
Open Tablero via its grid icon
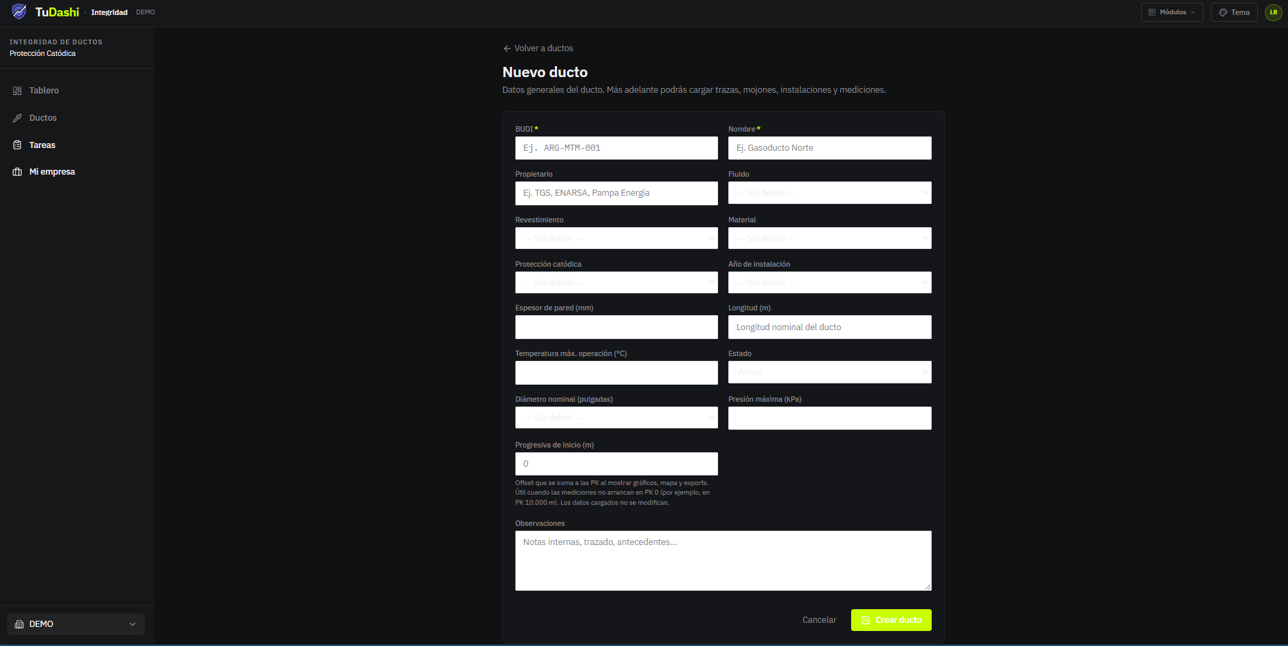tap(17, 91)
